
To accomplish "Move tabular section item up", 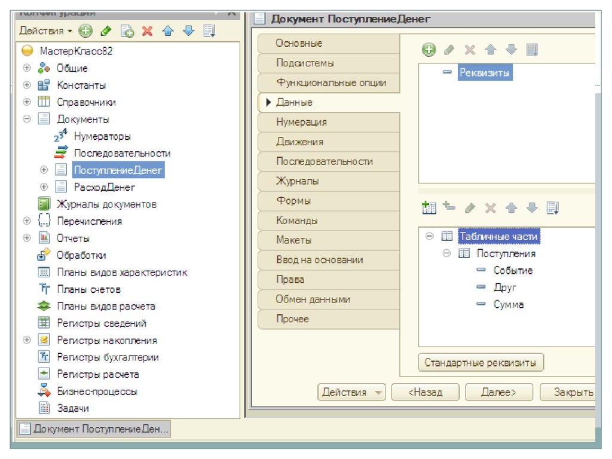I will 512,207.
